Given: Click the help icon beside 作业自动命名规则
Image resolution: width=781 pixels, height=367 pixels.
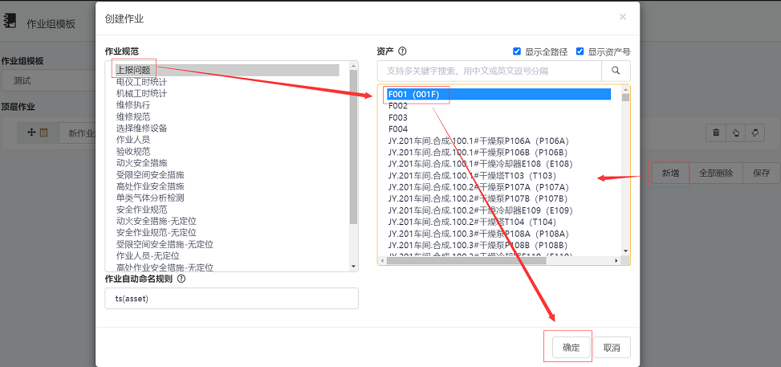Looking at the screenshot, I should point(181,279).
